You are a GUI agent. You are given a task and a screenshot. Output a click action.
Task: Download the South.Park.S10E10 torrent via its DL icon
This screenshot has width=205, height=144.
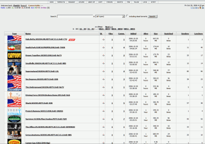[x=103, y=47]
